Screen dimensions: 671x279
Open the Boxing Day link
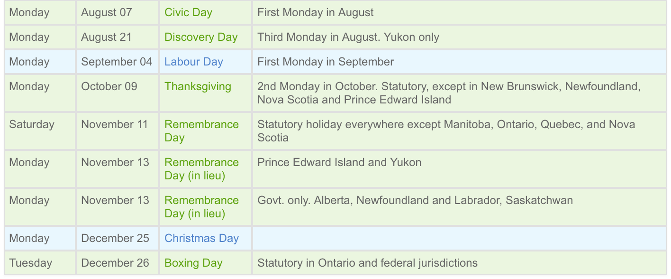click(193, 263)
